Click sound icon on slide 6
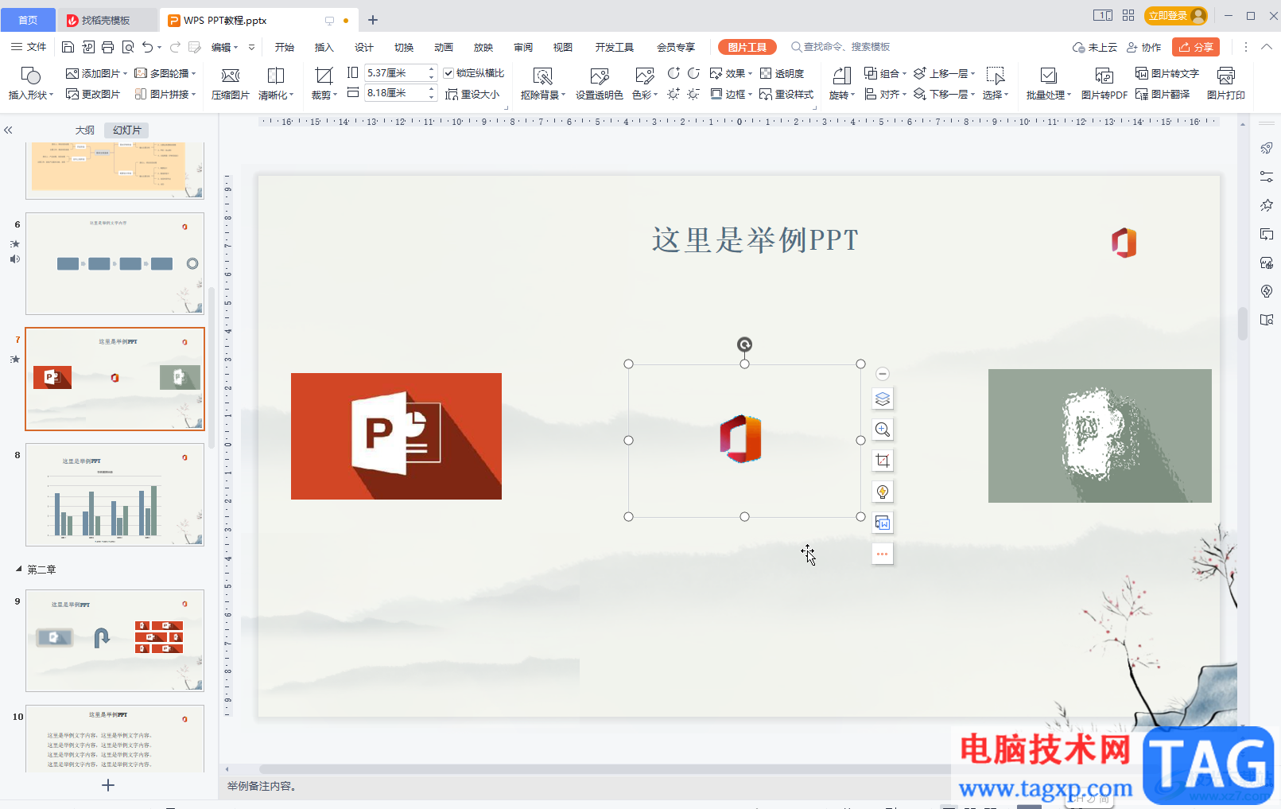 14,259
